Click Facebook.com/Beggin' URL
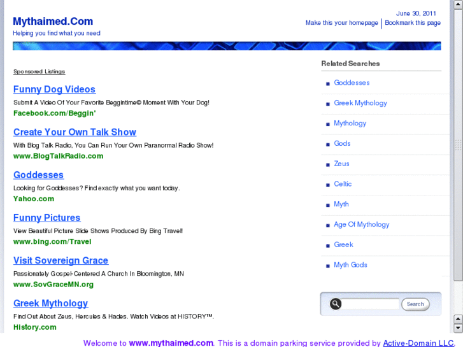463x347 pixels. point(55,113)
